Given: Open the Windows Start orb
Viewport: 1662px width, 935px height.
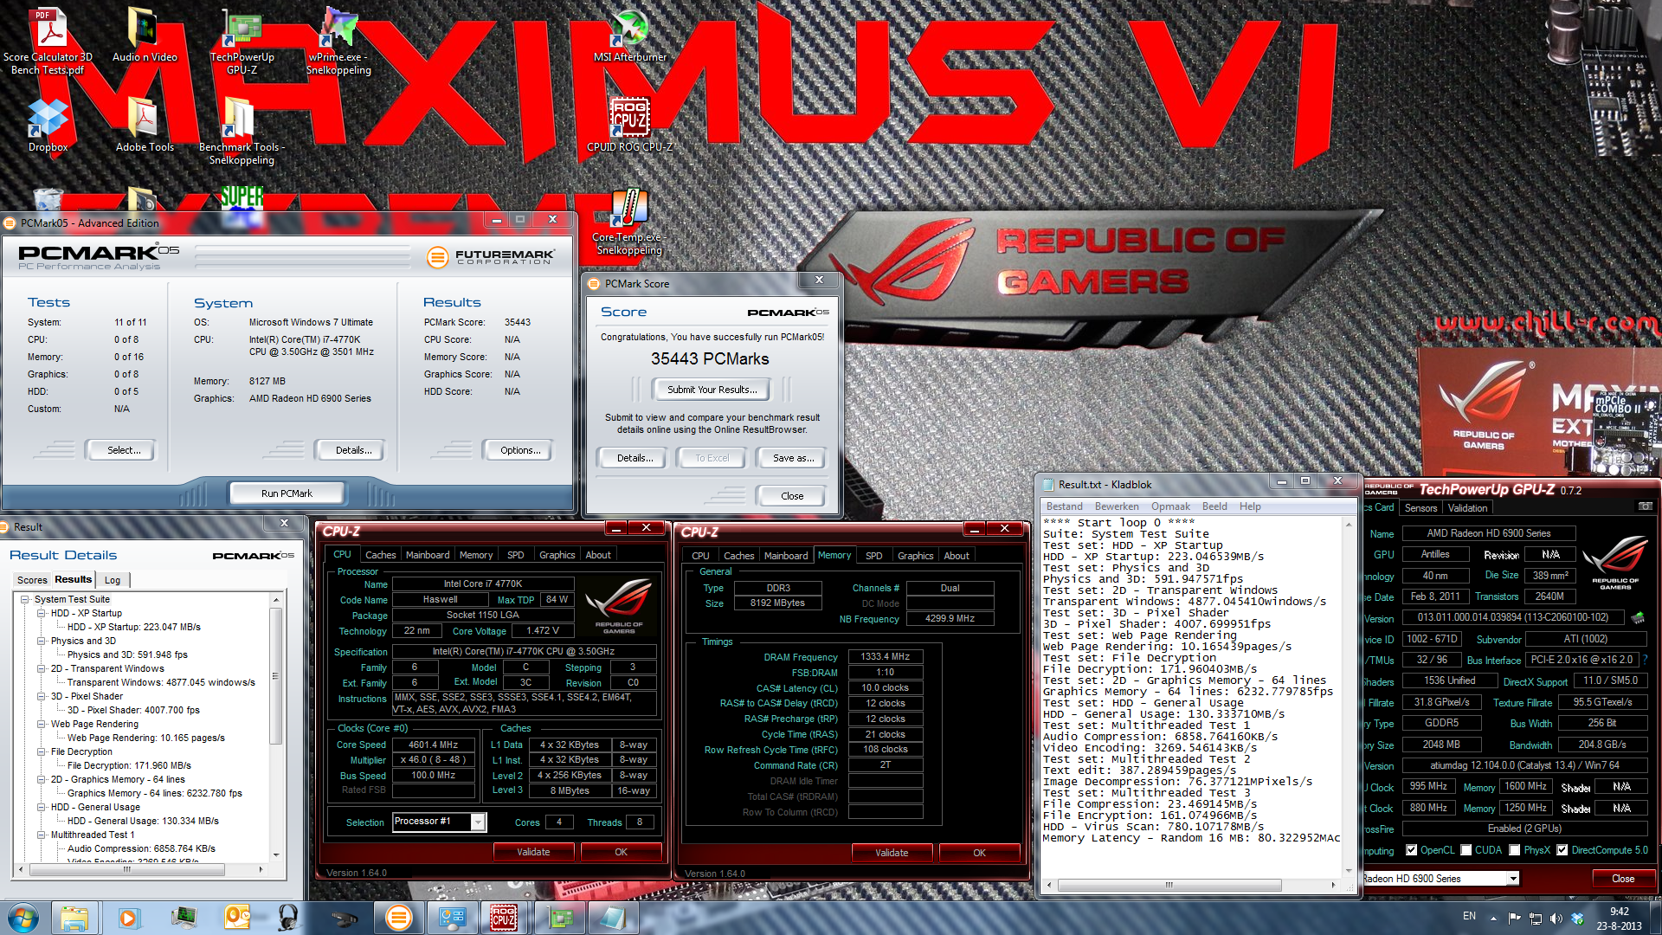Looking at the screenshot, I should point(23,918).
